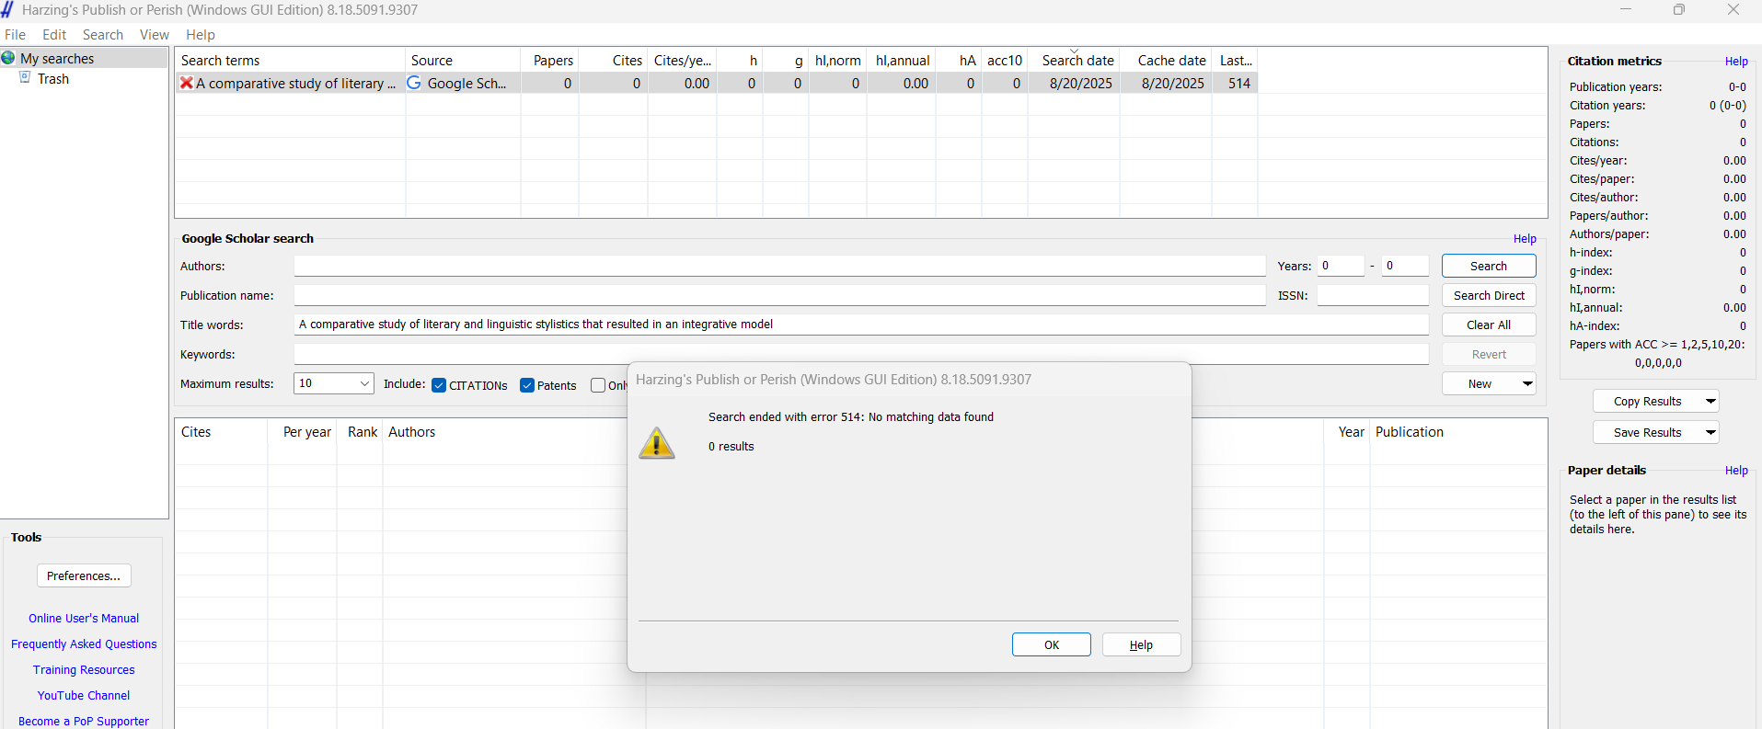The height and width of the screenshot is (729, 1762).
Task: Open the Help menu
Action: (201, 34)
